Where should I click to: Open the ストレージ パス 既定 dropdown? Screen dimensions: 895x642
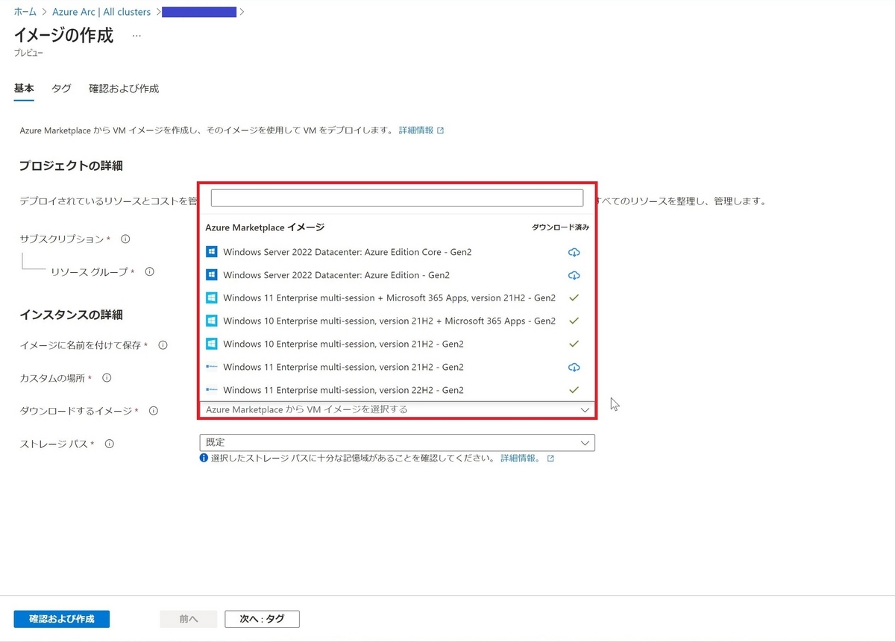pos(397,443)
